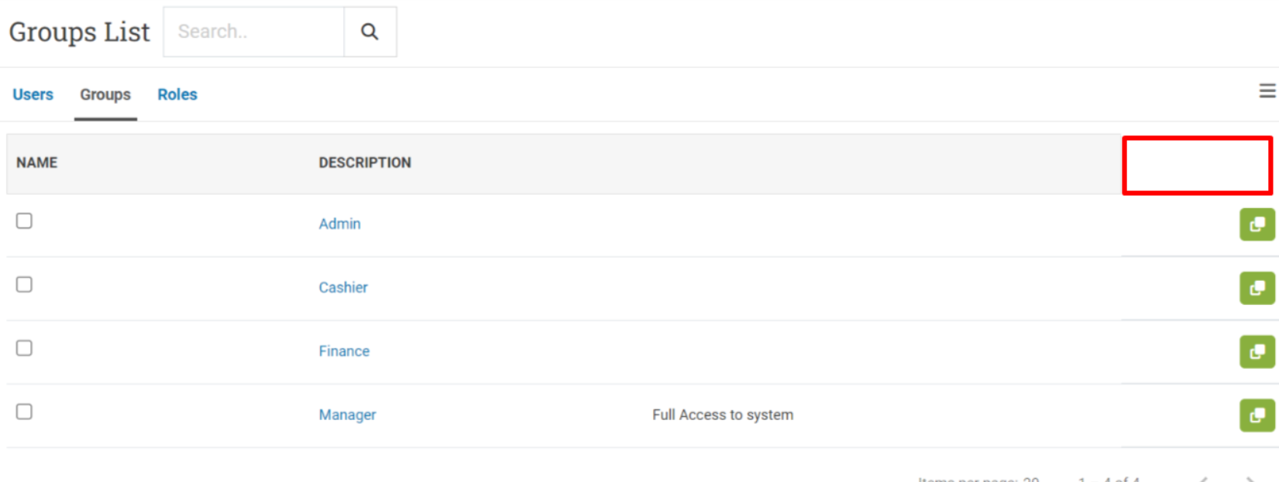Open the Roles tab

click(177, 94)
